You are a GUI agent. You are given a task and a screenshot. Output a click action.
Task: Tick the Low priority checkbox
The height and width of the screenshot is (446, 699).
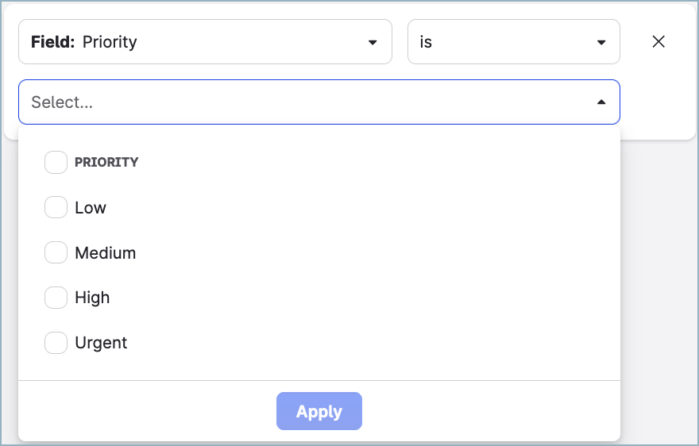click(x=56, y=208)
